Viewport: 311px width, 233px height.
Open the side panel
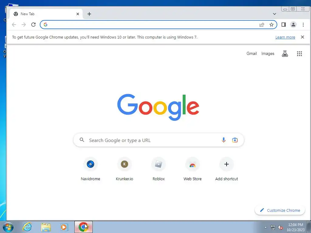tap(283, 25)
